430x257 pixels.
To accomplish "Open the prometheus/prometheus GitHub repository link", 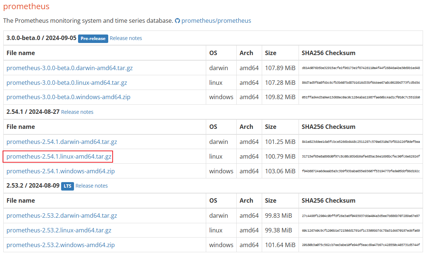I will point(216,21).
